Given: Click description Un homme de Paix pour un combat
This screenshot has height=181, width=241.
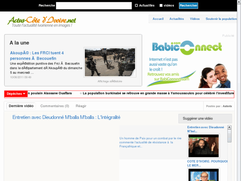Looking at the screenshot, I should [150, 142].
